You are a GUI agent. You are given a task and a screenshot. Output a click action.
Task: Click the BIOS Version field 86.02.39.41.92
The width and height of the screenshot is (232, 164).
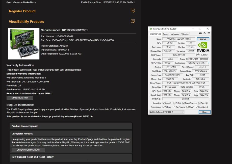(x=179, y=55)
